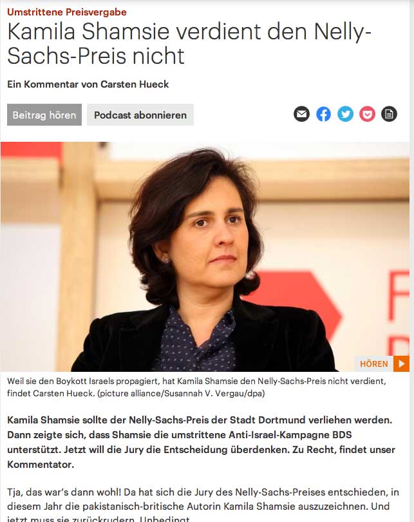Click the photo of Kamila Shamsie
The width and height of the screenshot is (414, 522).
[x=205, y=256]
